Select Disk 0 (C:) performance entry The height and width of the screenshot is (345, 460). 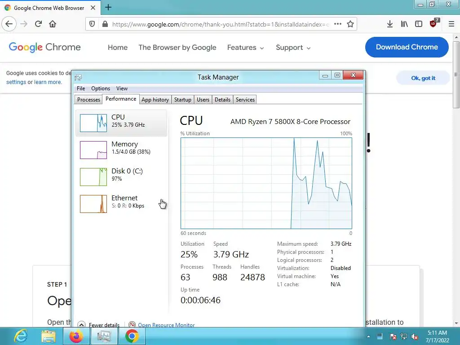click(121, 177)
